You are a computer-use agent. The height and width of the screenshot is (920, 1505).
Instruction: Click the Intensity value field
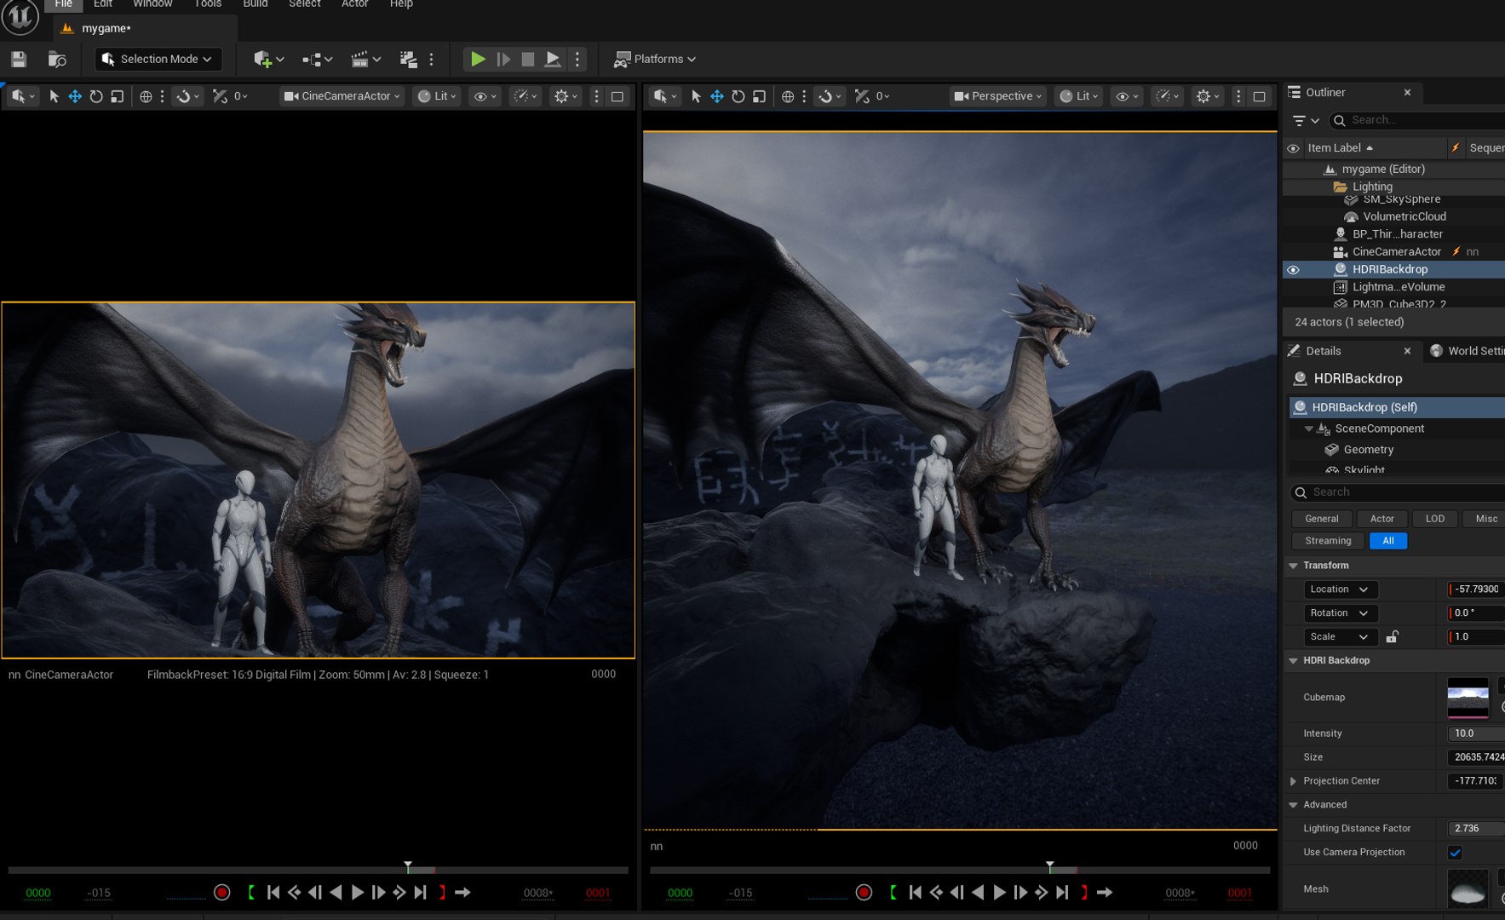[x=1476, y=733]
